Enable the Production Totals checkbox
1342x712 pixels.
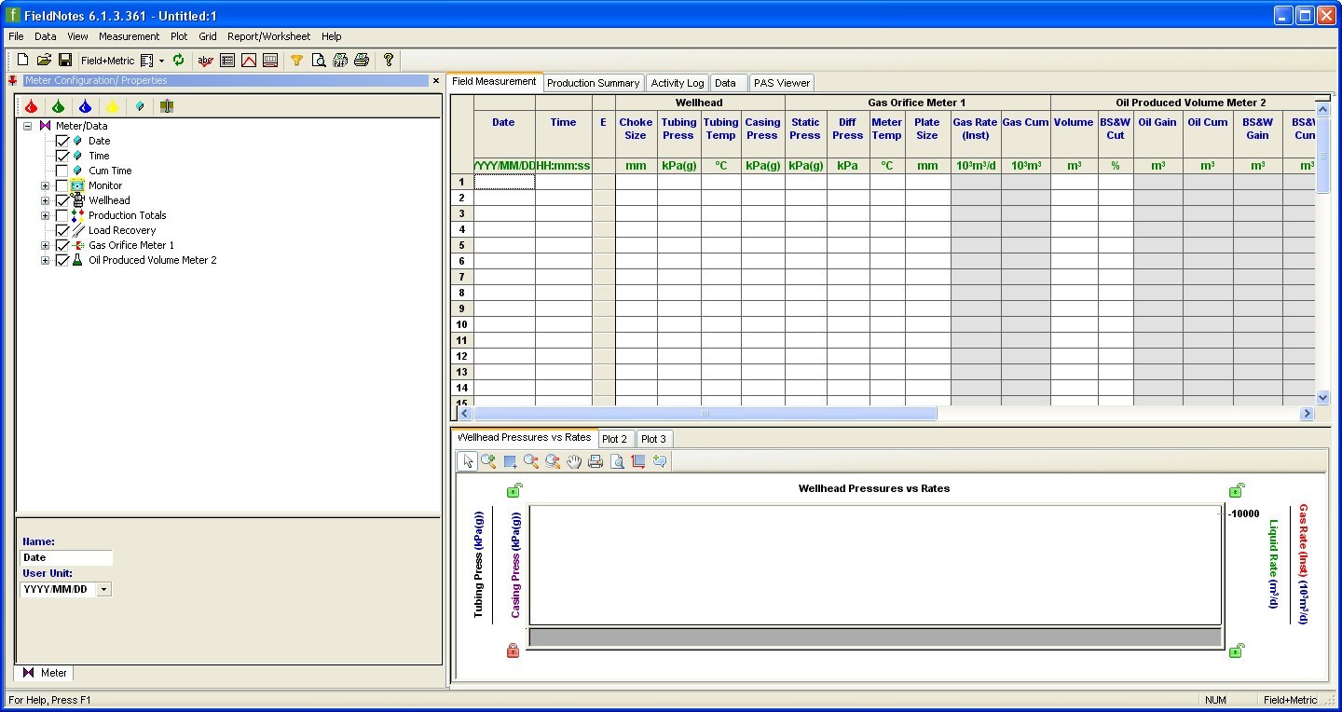point(62,215)
